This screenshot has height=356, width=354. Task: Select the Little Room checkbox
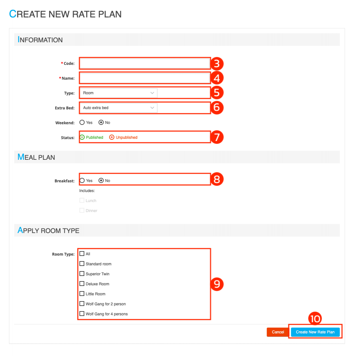82,294
